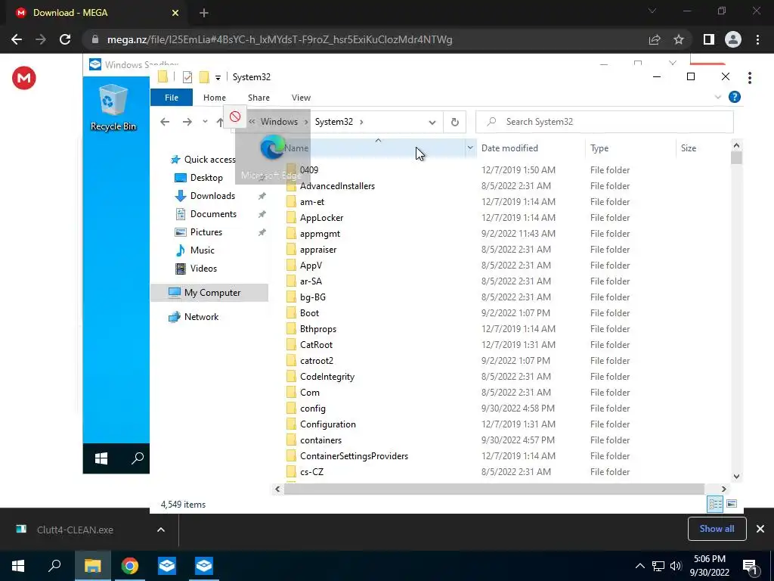Open Clutt4-CLEAN.exe download options chevron
The image size is (774, 581).
[x=160, y=530]
